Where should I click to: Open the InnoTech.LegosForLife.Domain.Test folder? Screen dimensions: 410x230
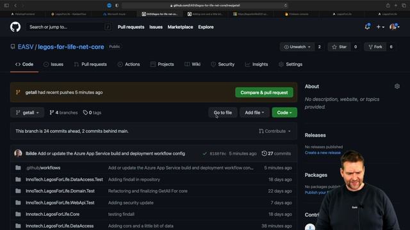click(x=60, y=191)
